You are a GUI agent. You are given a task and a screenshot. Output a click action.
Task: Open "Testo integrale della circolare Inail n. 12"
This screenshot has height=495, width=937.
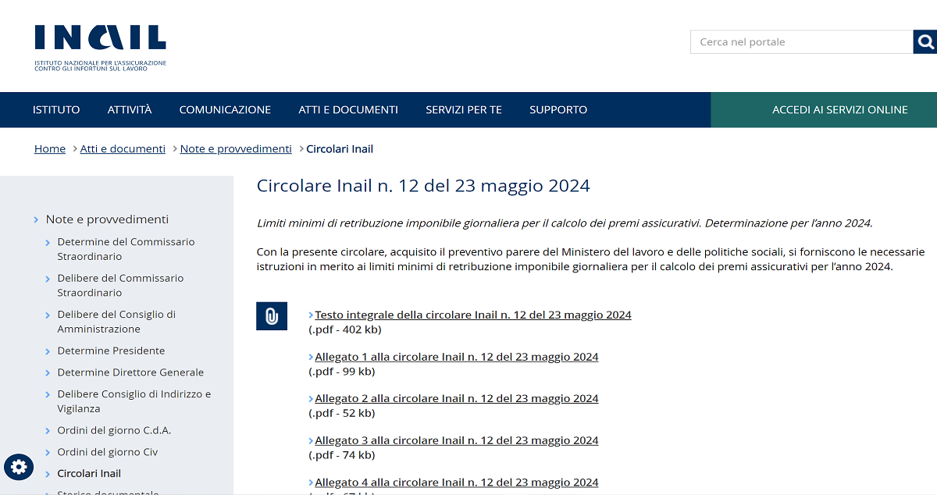point(472,315)
